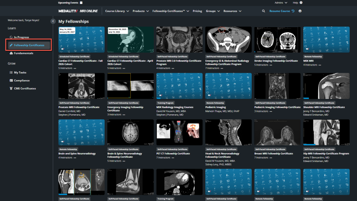Select Fellowship Certificates in the sidebar
The height and width of the screenshot is (201, 357).
point(29,45)
